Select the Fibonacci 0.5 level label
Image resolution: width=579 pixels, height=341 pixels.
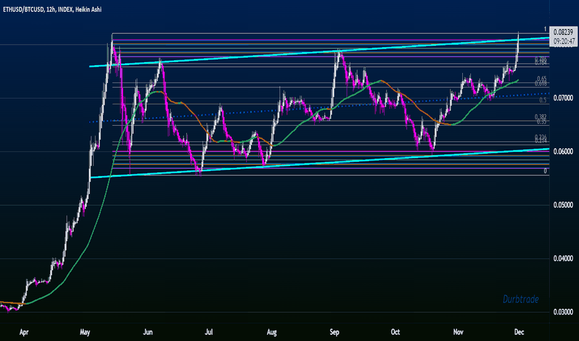pyautogui.click(x=543, y=100)
